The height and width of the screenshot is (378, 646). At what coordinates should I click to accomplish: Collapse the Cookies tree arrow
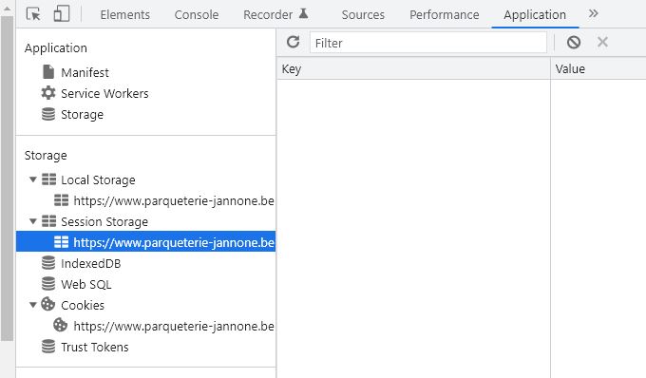click(x=33, y=305)
